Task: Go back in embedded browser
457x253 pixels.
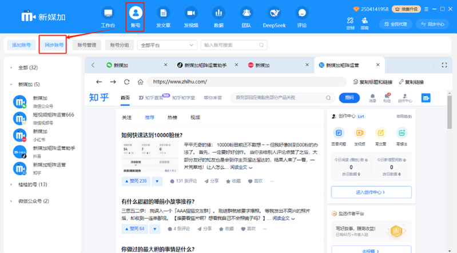Action: pyautogui.click(x=99, y=82)
